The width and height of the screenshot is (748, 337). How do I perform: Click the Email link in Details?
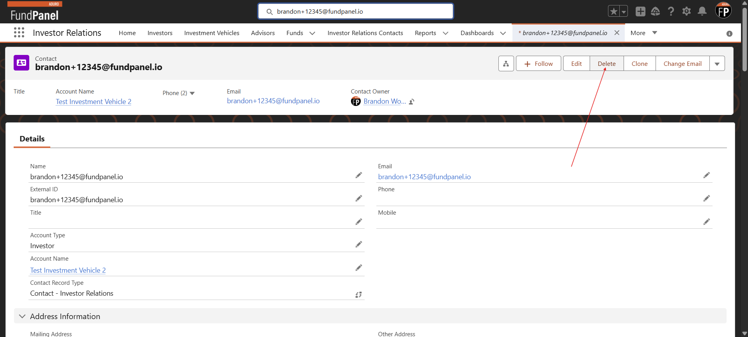424,177
